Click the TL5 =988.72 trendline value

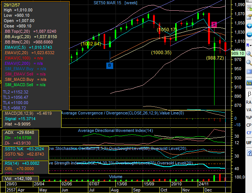(15, 108)
